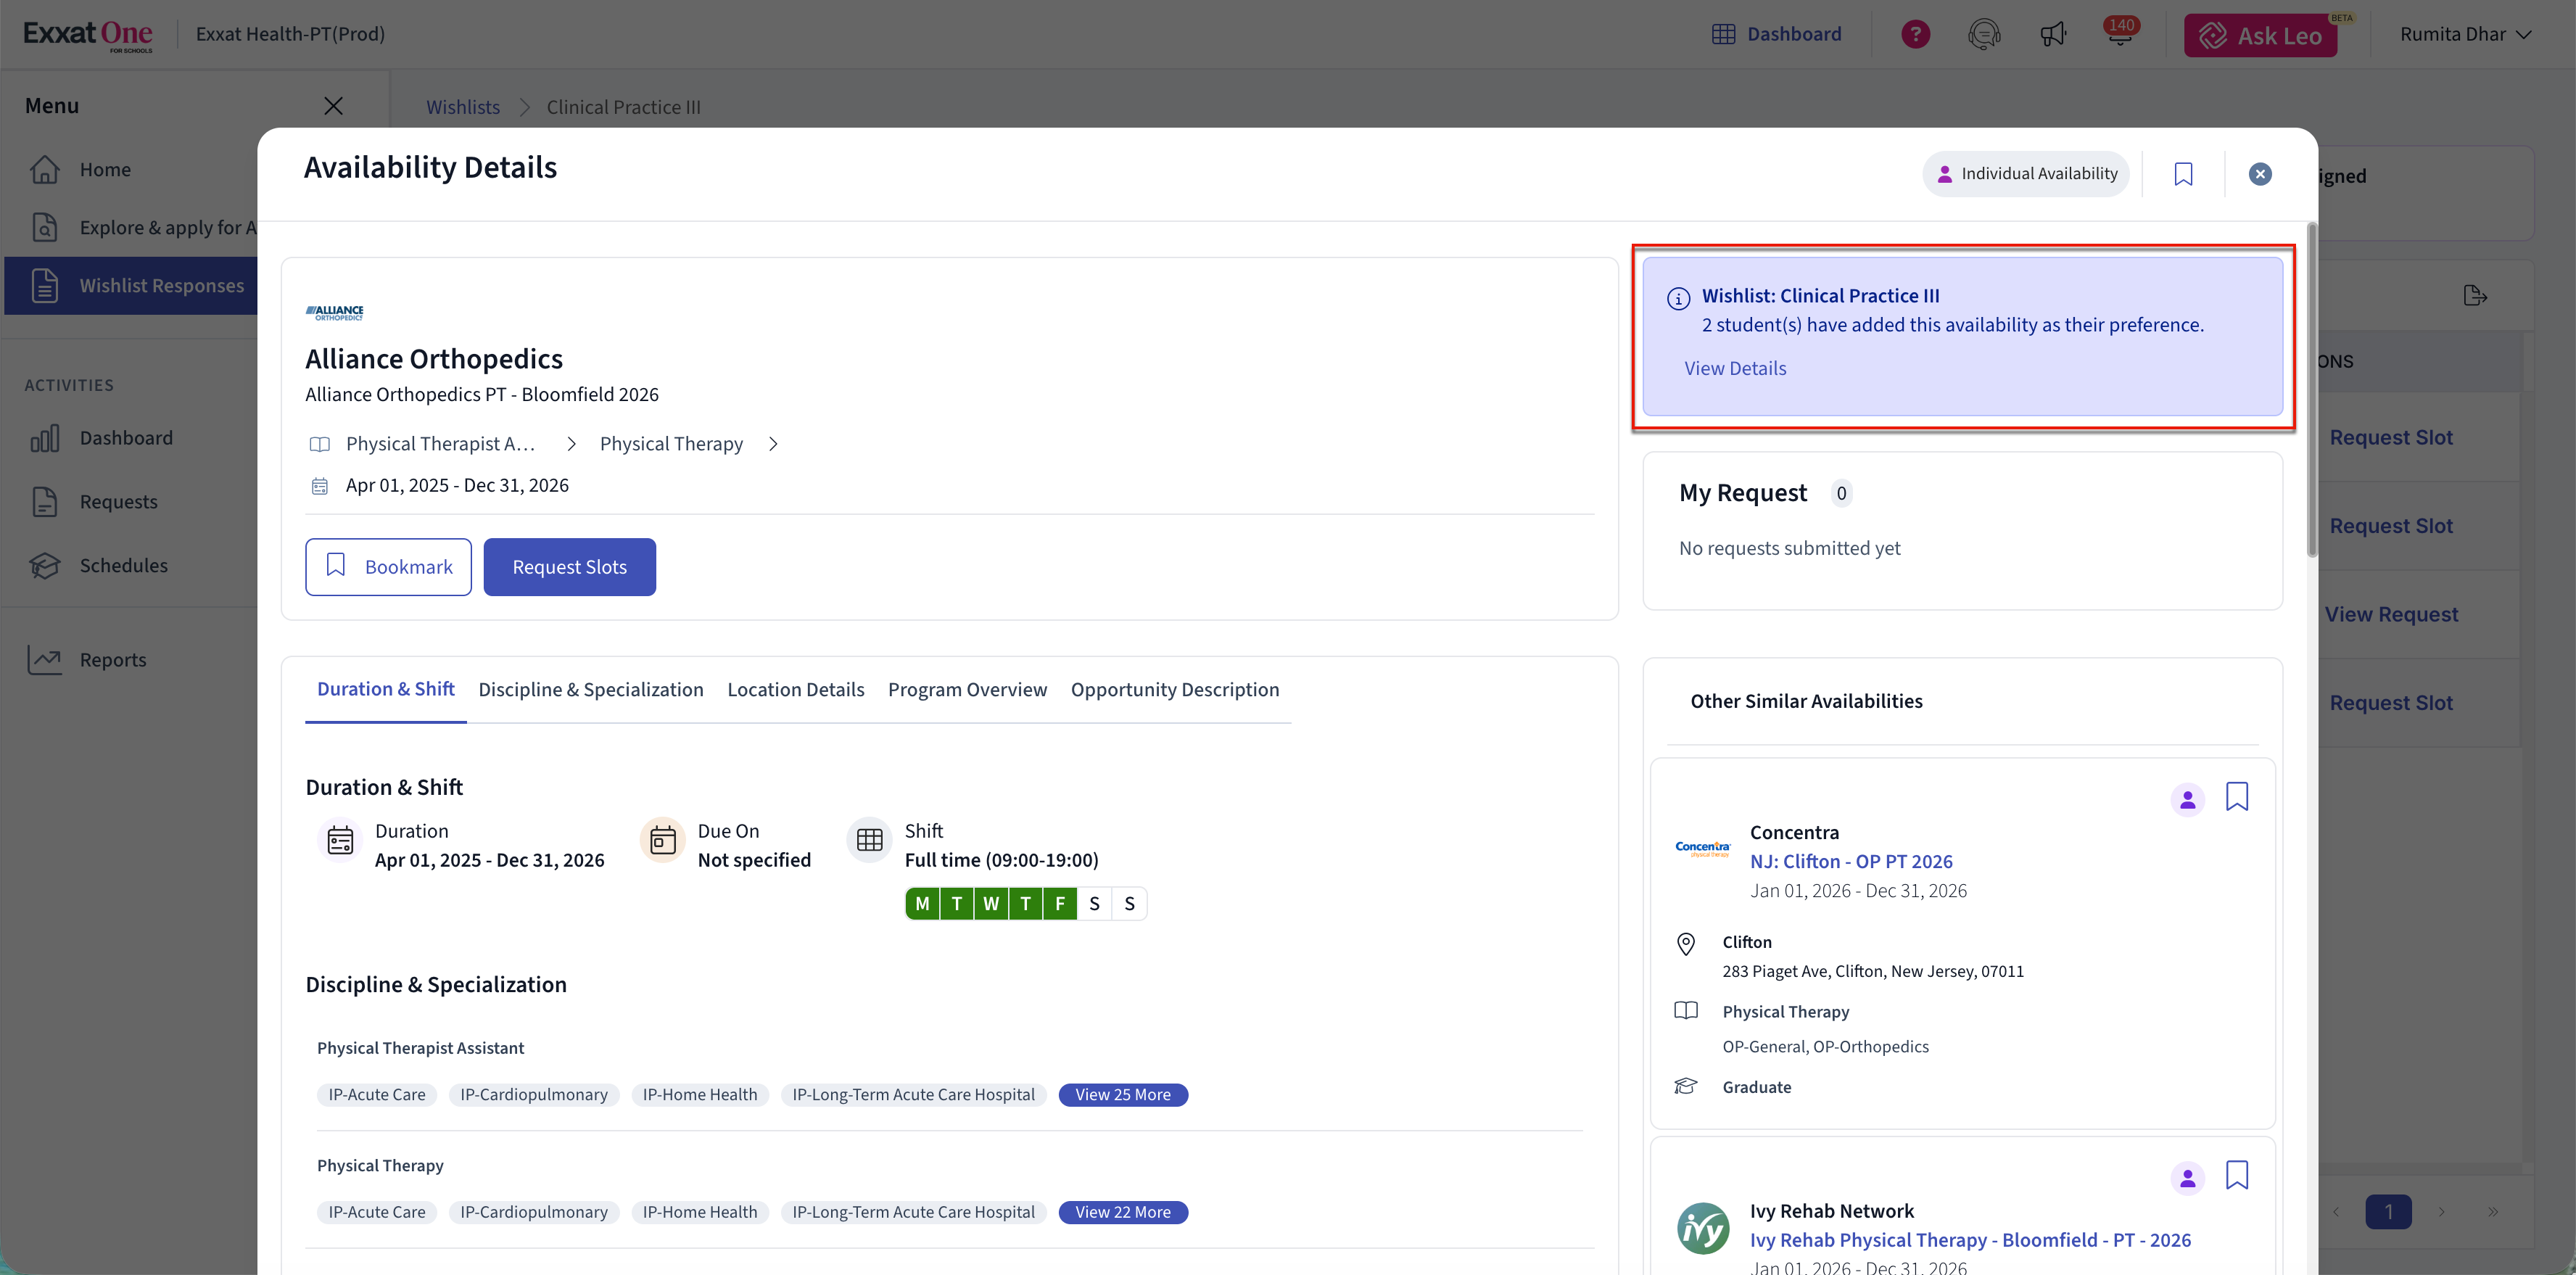Open the Program Overview tab
Screen dimensions: 2576x1275
coord(967,690)
